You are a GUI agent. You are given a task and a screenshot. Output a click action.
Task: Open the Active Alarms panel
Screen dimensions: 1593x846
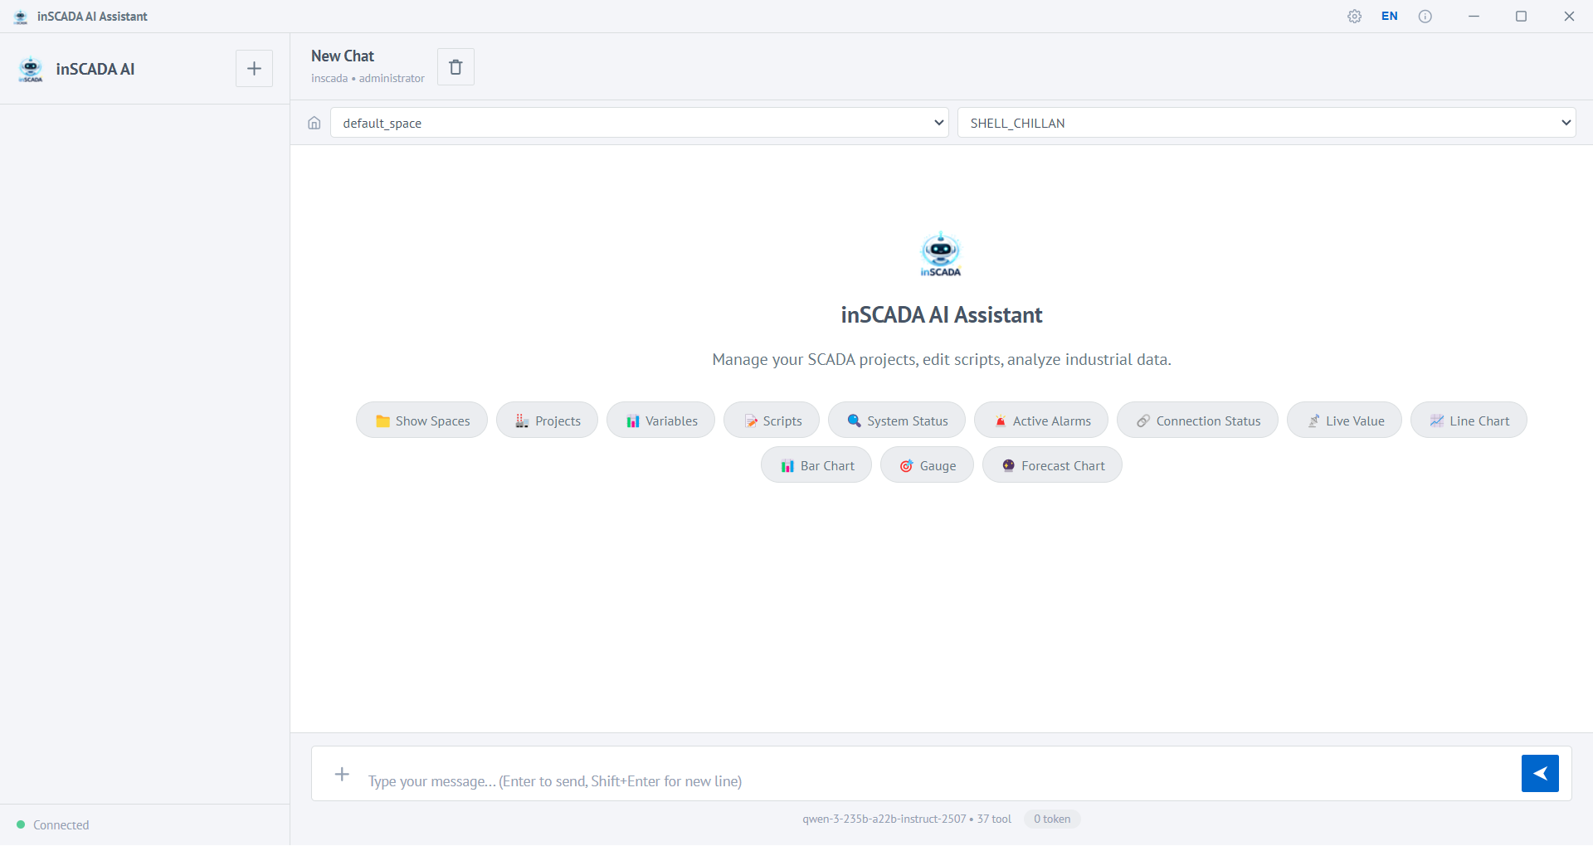pyautogui.click(x=1040, y=420)
